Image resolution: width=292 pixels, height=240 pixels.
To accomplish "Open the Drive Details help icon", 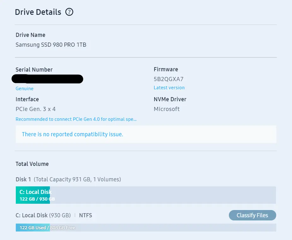I will click(x=69, y=12).
